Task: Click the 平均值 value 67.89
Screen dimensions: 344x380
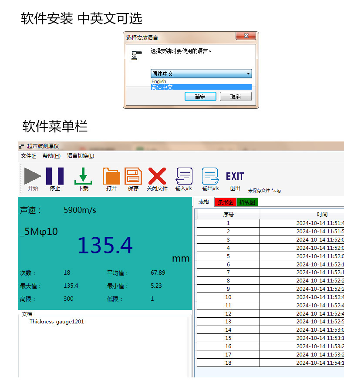Action: click(158, 272)
